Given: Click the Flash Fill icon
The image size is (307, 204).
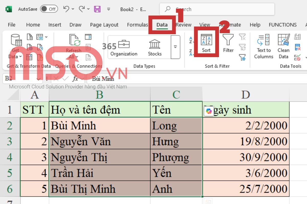Looking at the screenshot, I should pyautogui.click(x=297, y=37).
